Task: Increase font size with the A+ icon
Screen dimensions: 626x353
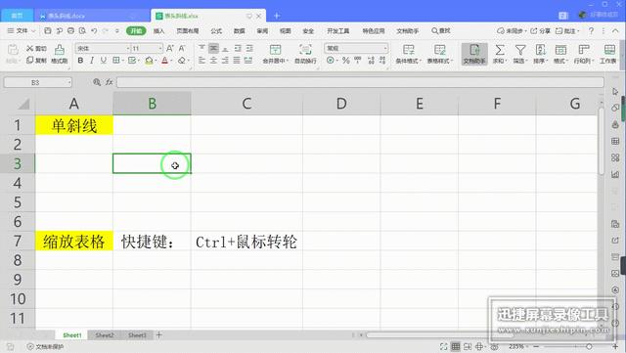Action: click(x=170, y=48)
